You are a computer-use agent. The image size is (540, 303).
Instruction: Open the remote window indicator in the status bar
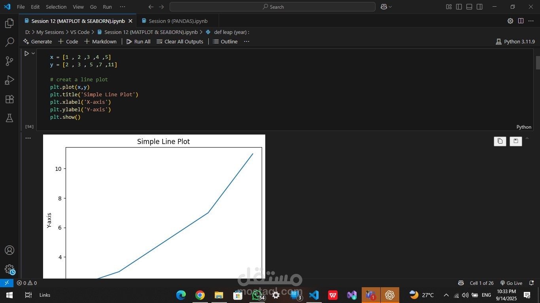click(x=7, y=283)
